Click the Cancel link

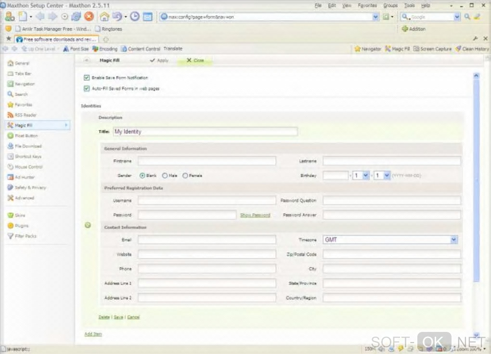click(x=133, y=317)
